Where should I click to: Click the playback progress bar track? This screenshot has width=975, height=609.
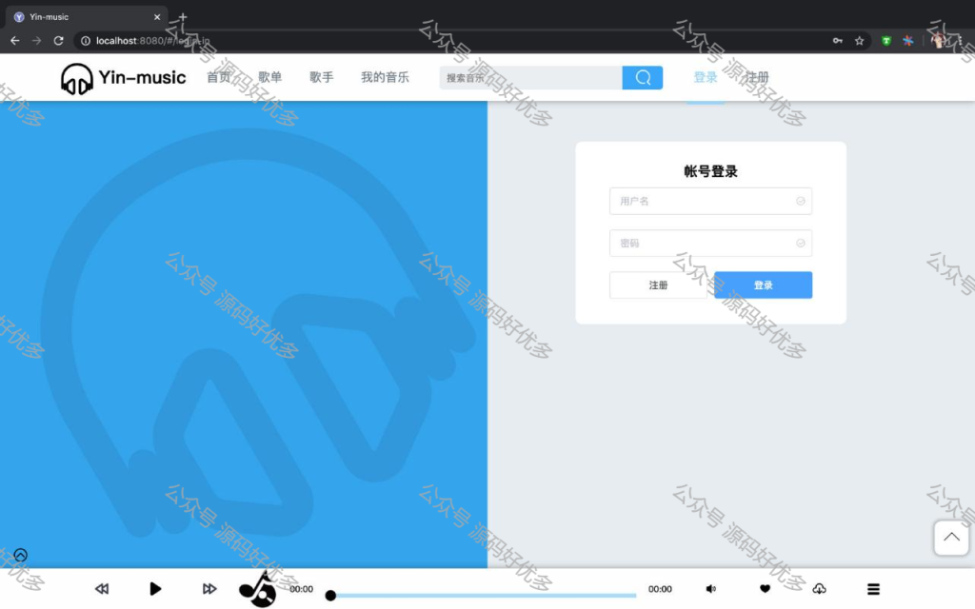tap(484, 596)
